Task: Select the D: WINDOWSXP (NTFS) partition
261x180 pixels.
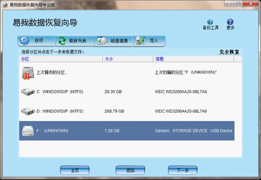Action: pyautogui.click(x=60, y=111)
